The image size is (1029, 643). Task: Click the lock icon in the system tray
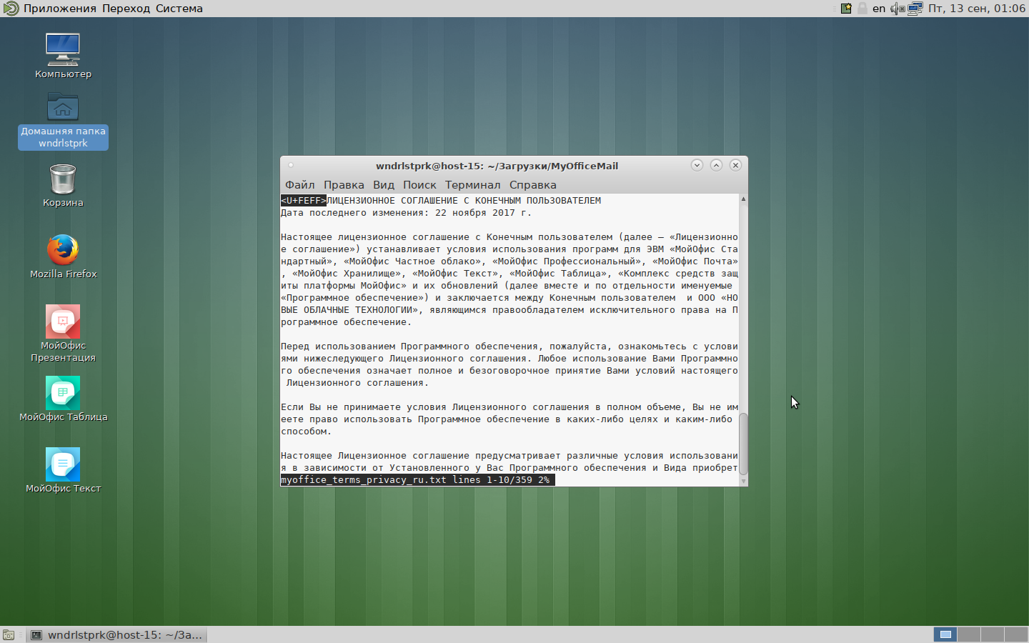pos(863,9)
